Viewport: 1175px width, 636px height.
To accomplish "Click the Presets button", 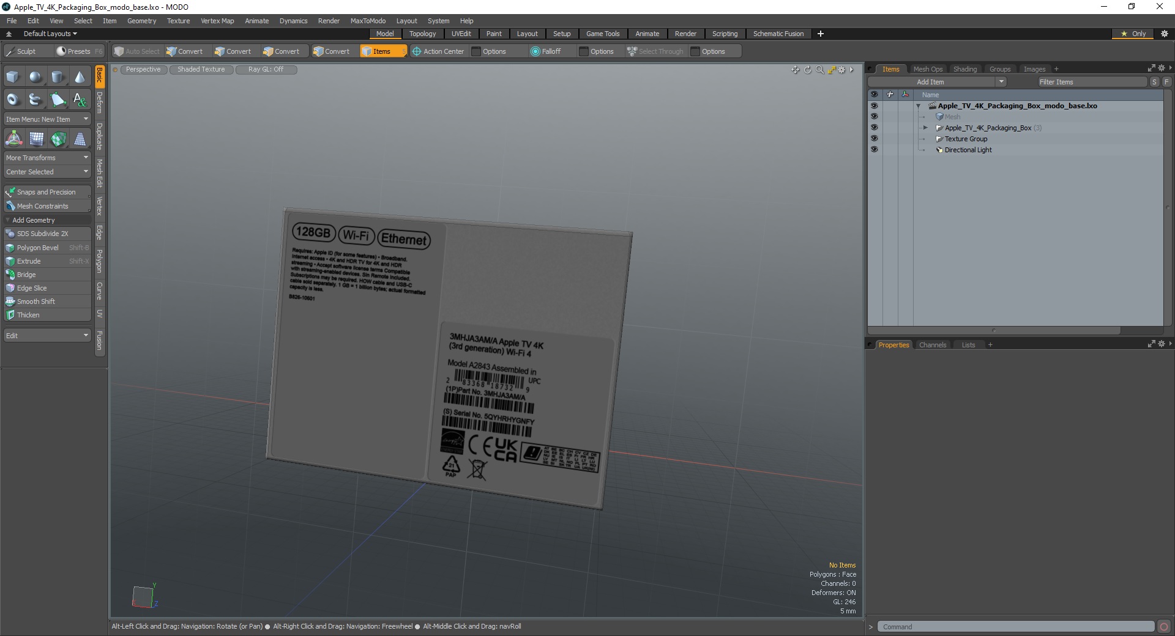I will 79,51.
